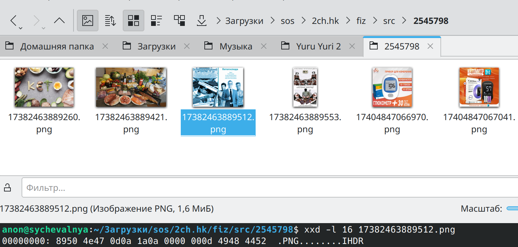518x247 pixels.
Task: Toggle the filter lock icon
Action: click(7, 187)
